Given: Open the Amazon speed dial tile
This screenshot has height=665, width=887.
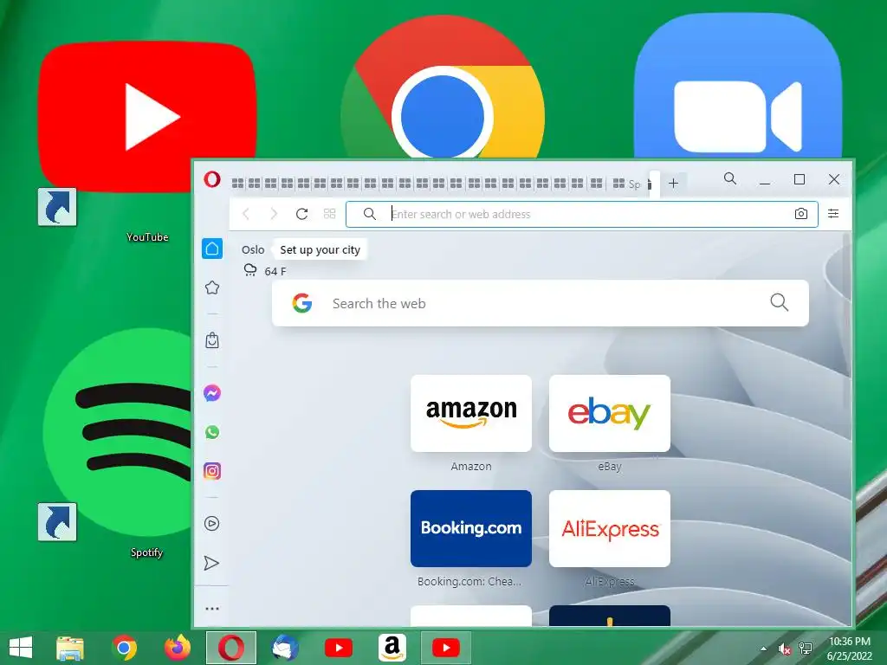Looking at the screenshot, I should (x=471, y=413).
